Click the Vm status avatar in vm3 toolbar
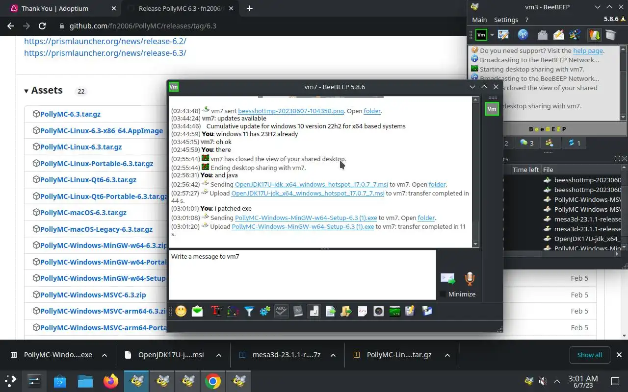Screen dimensions: 628x392 pos(481,35)
